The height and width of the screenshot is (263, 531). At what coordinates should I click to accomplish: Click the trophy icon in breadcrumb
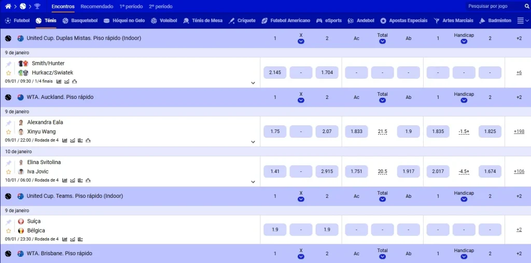point(37,6)
